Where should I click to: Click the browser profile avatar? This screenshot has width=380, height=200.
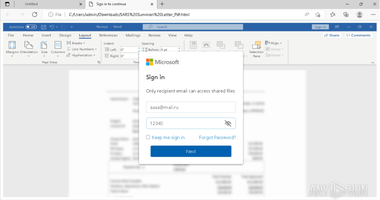pyautogui.click(x=359, y=14)
